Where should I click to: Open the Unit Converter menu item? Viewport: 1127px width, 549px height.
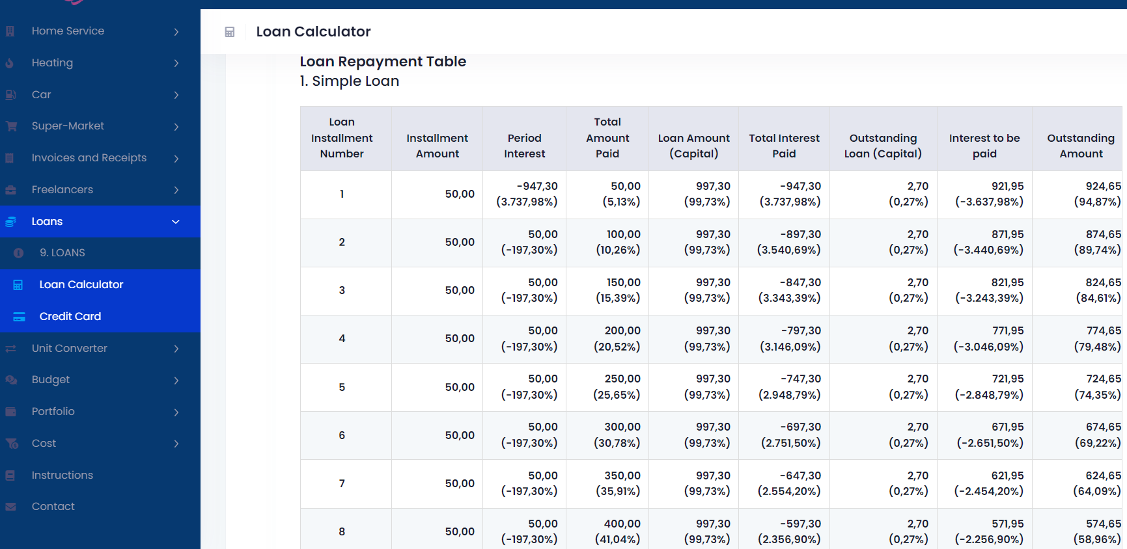[100, 349]
